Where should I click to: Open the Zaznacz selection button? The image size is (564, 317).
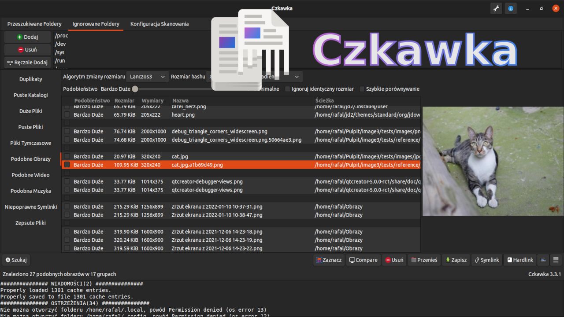[329, 260]
